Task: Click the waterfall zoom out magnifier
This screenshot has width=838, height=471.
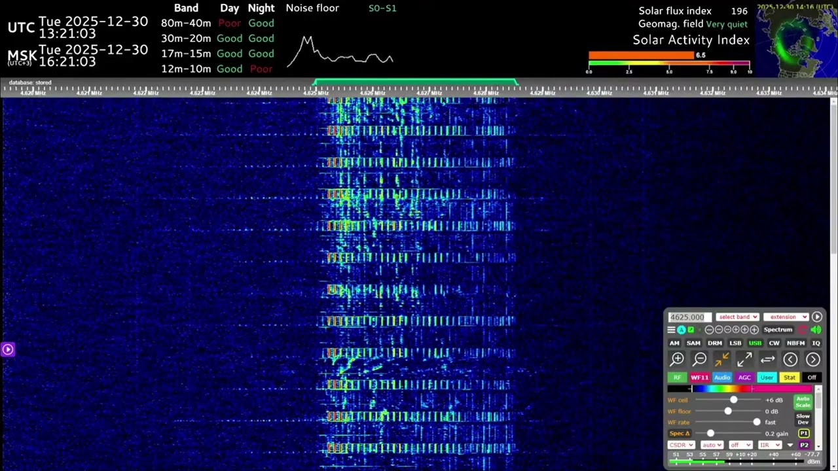Action: 700,359
